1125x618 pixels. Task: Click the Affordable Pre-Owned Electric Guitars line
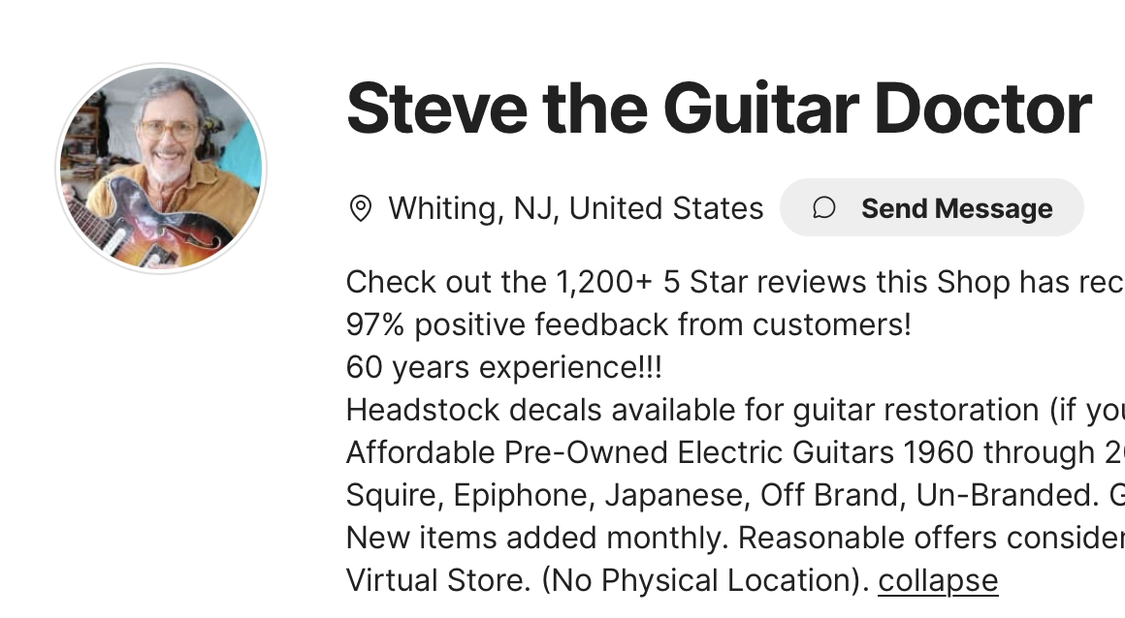click(x=734, y=452)
